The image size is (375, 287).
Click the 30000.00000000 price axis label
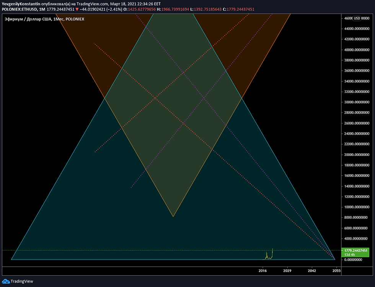coord(357,102)
